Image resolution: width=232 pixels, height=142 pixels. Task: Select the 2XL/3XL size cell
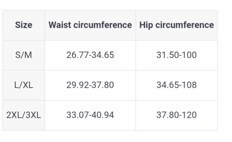[24, 115]
